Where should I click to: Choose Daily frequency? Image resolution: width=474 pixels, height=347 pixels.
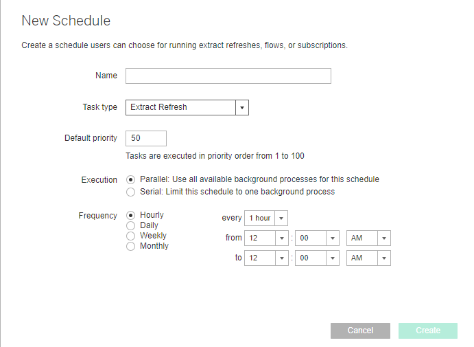131,225
